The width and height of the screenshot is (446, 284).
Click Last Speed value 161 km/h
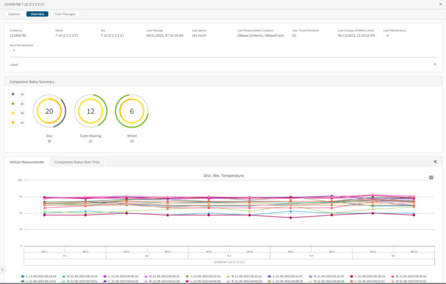click(199, 36)
